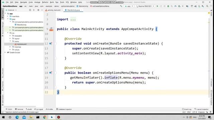The height and width of the screenshot is (120, 214).
Task: Open the Profiler tool window
Action: (49, 109)
